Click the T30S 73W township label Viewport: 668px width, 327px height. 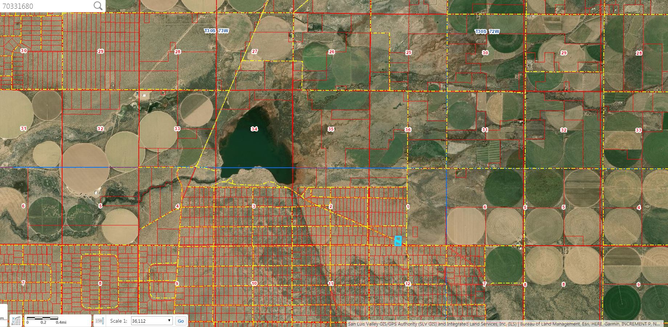point(216,31)
